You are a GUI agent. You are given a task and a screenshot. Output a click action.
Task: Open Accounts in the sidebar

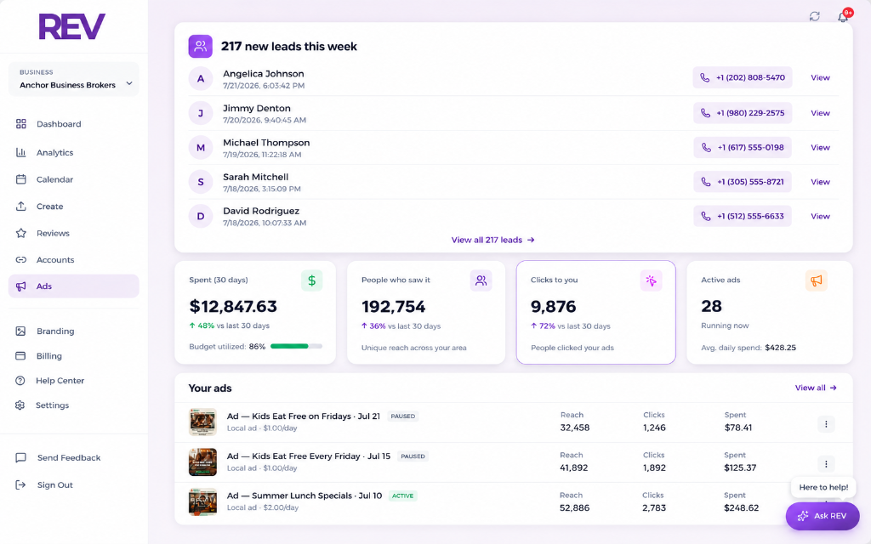73,260
